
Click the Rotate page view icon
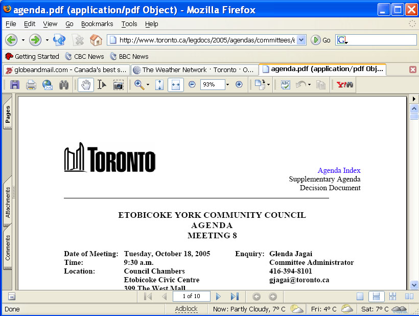[260, 84]
